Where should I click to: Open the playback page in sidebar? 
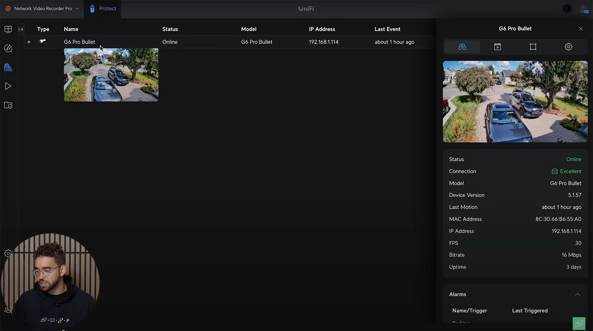[x=8, y=86]
